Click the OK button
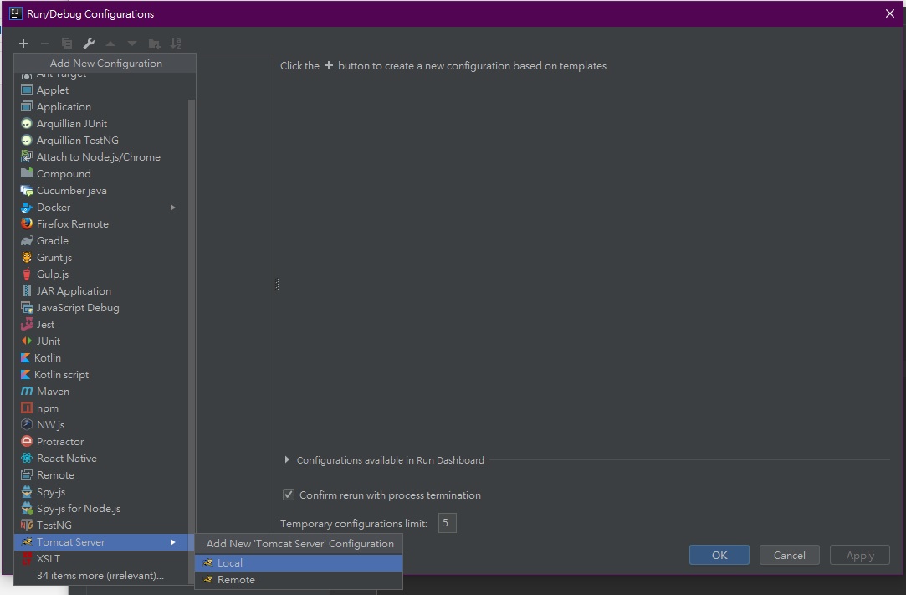Image resolution: width=906 pixels, height=595 pixels. [x=719, y=555]
